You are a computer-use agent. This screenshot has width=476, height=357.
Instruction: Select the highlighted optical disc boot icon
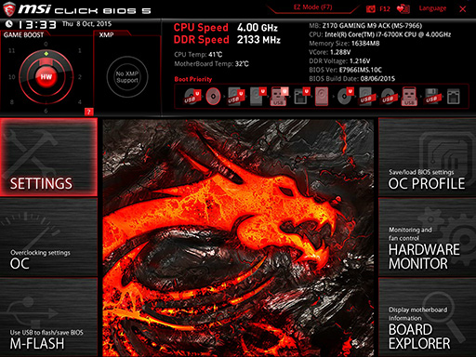[x=213, y=97]
